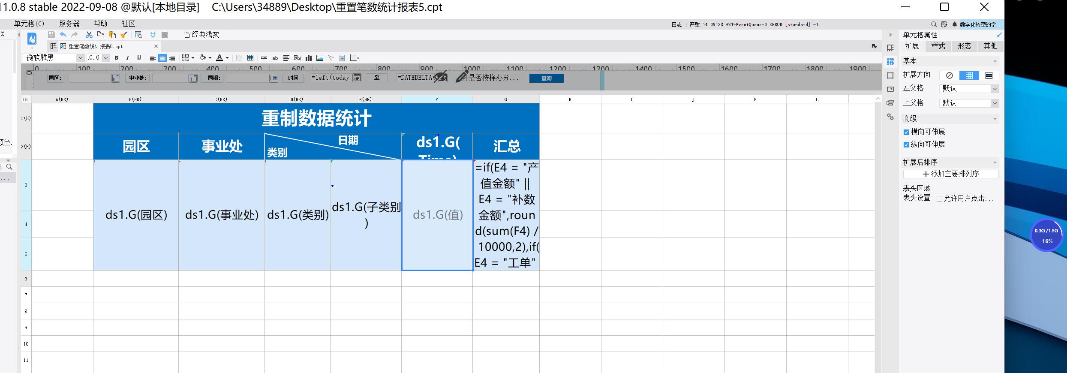Click the copy icon
This screenshot has width=1067, height=373.
101,35
